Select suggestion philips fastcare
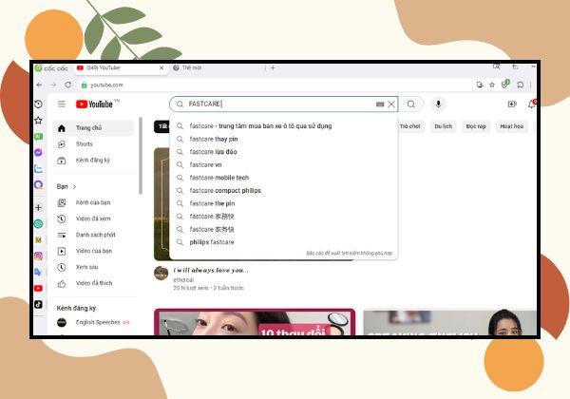 click(x=283, y=242)
